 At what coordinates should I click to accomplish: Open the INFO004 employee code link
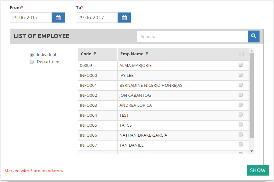click(x=88, y=115)
